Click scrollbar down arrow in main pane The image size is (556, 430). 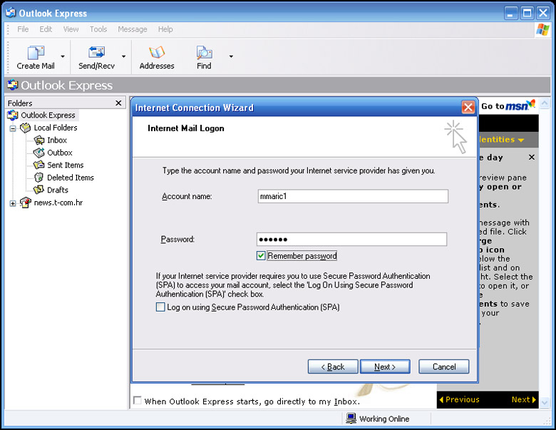click(x=545, y=402)
